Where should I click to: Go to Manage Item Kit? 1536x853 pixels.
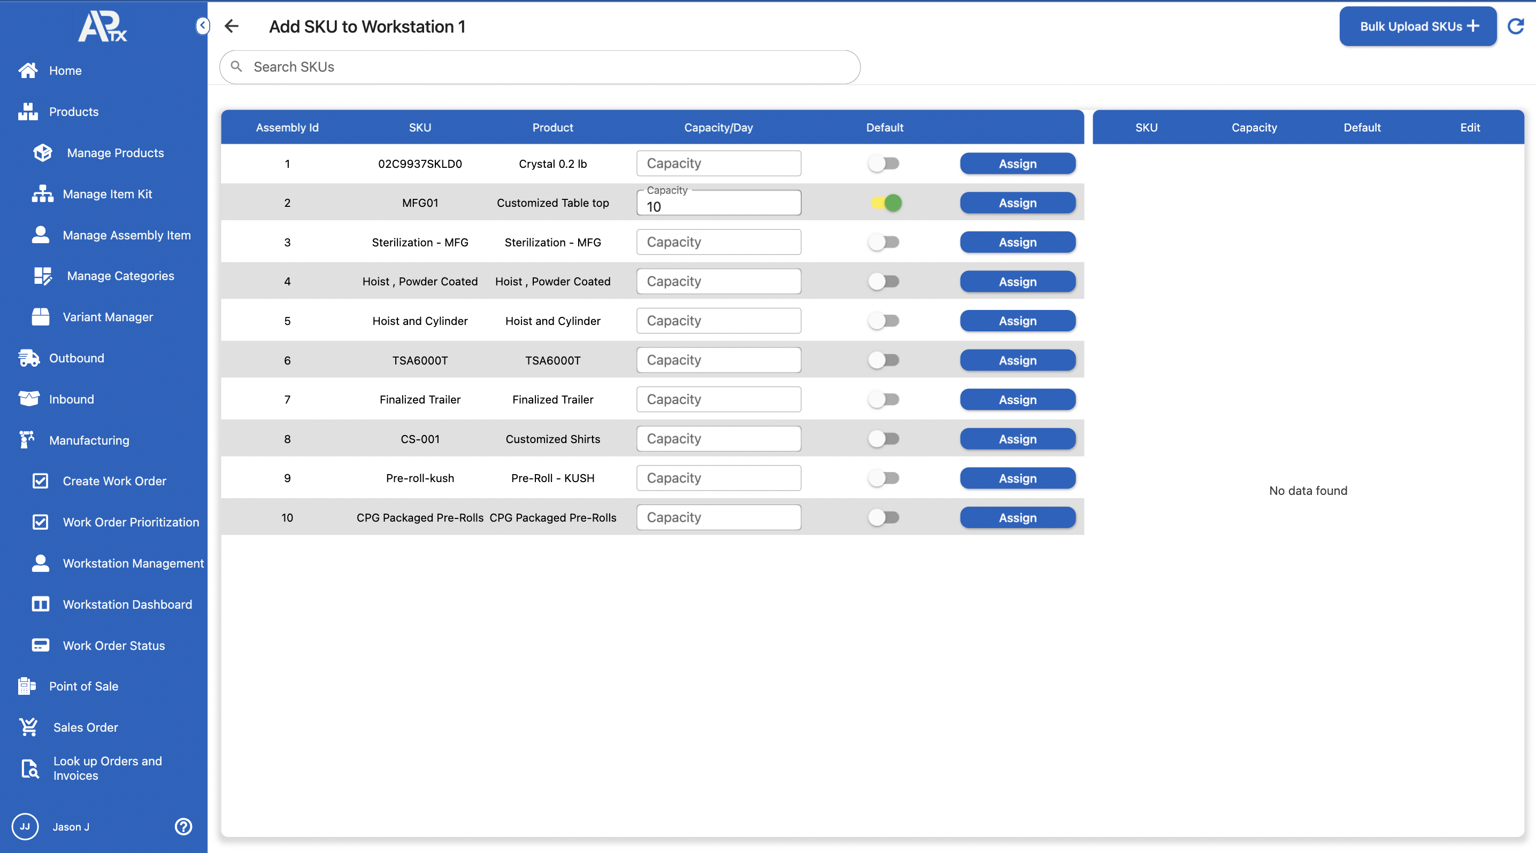(x=107, y=194)
